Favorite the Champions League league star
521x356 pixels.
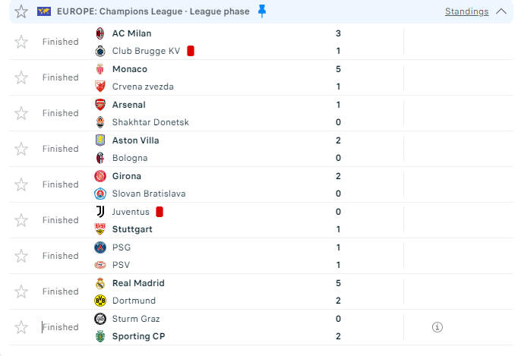[x=21, y=11]
